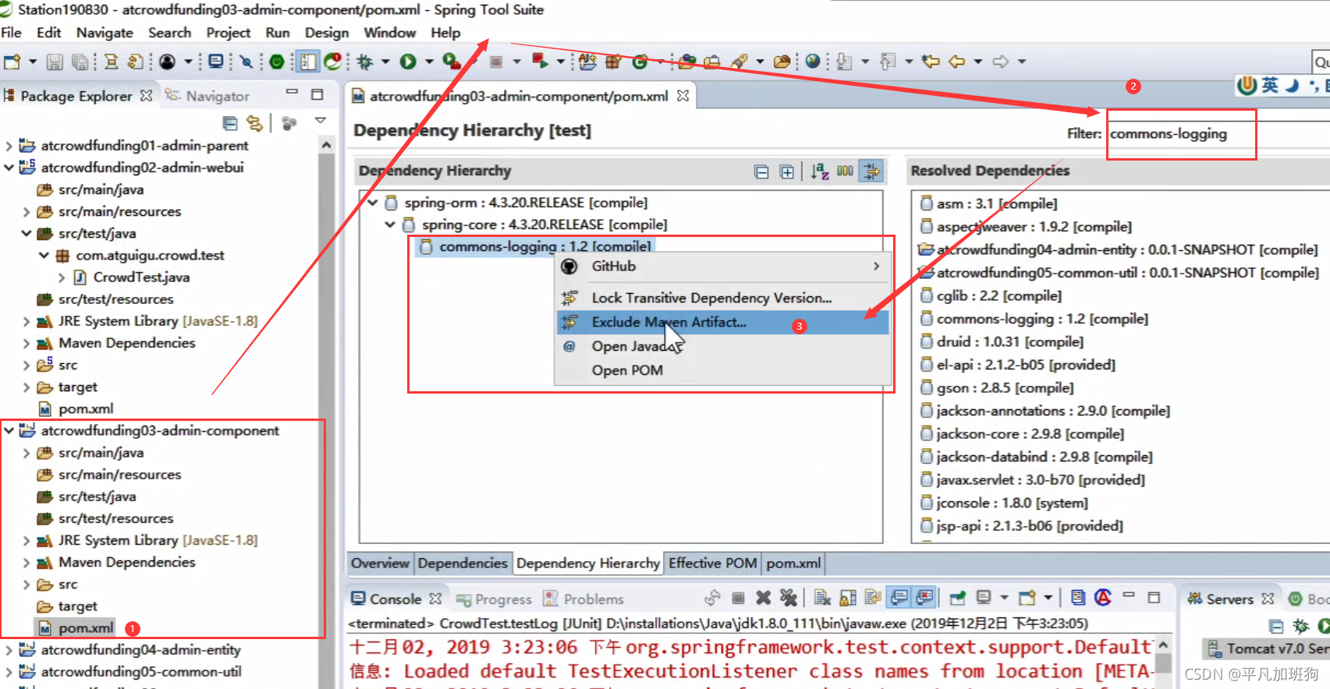Click the Save All toolbar icon
The height and width of the screenshot is (689, 1330).
pyautogui.click(x=80, y=62)
